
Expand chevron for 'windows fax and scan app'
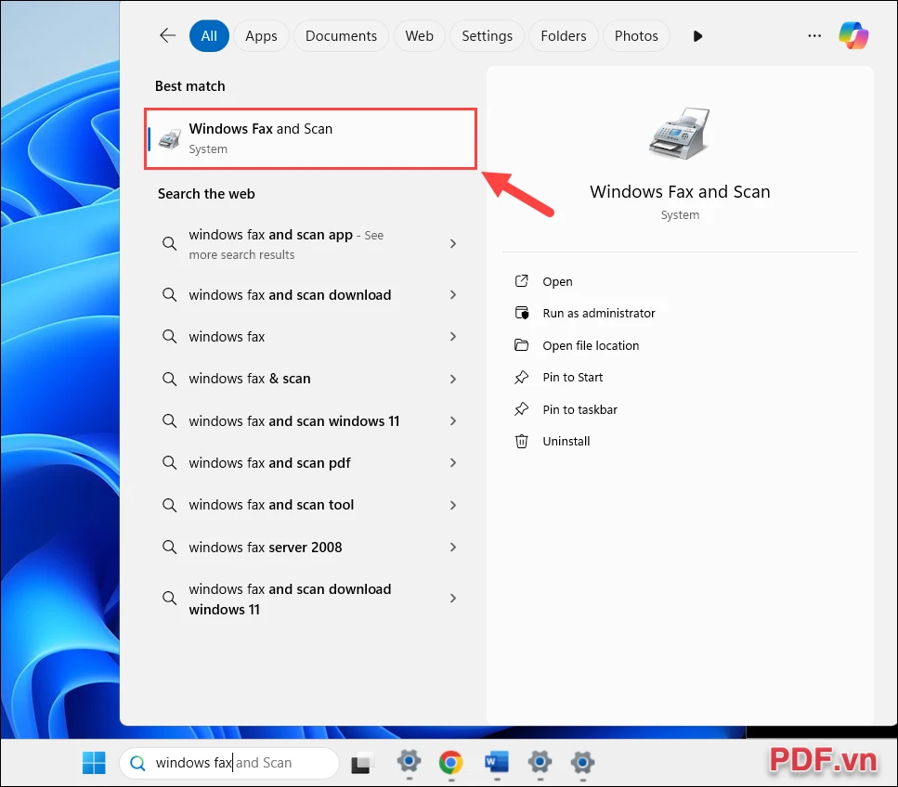(x=453, y=244)
